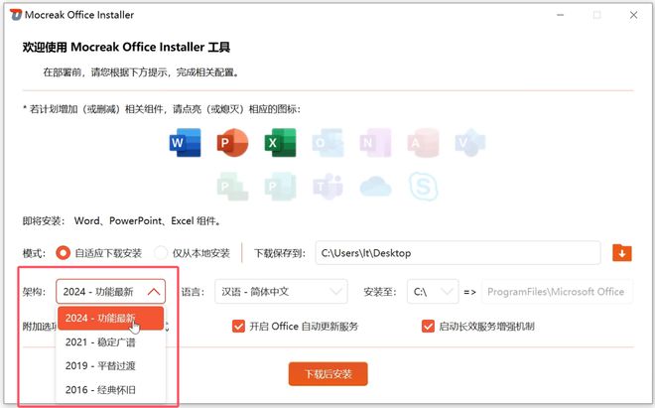Image resolution: width=655 pixels, height=408 pixels.
Task: Click the ProgramFiles\Microsoft Office path field
Action: pyautogui.click(x=558, y=292)
